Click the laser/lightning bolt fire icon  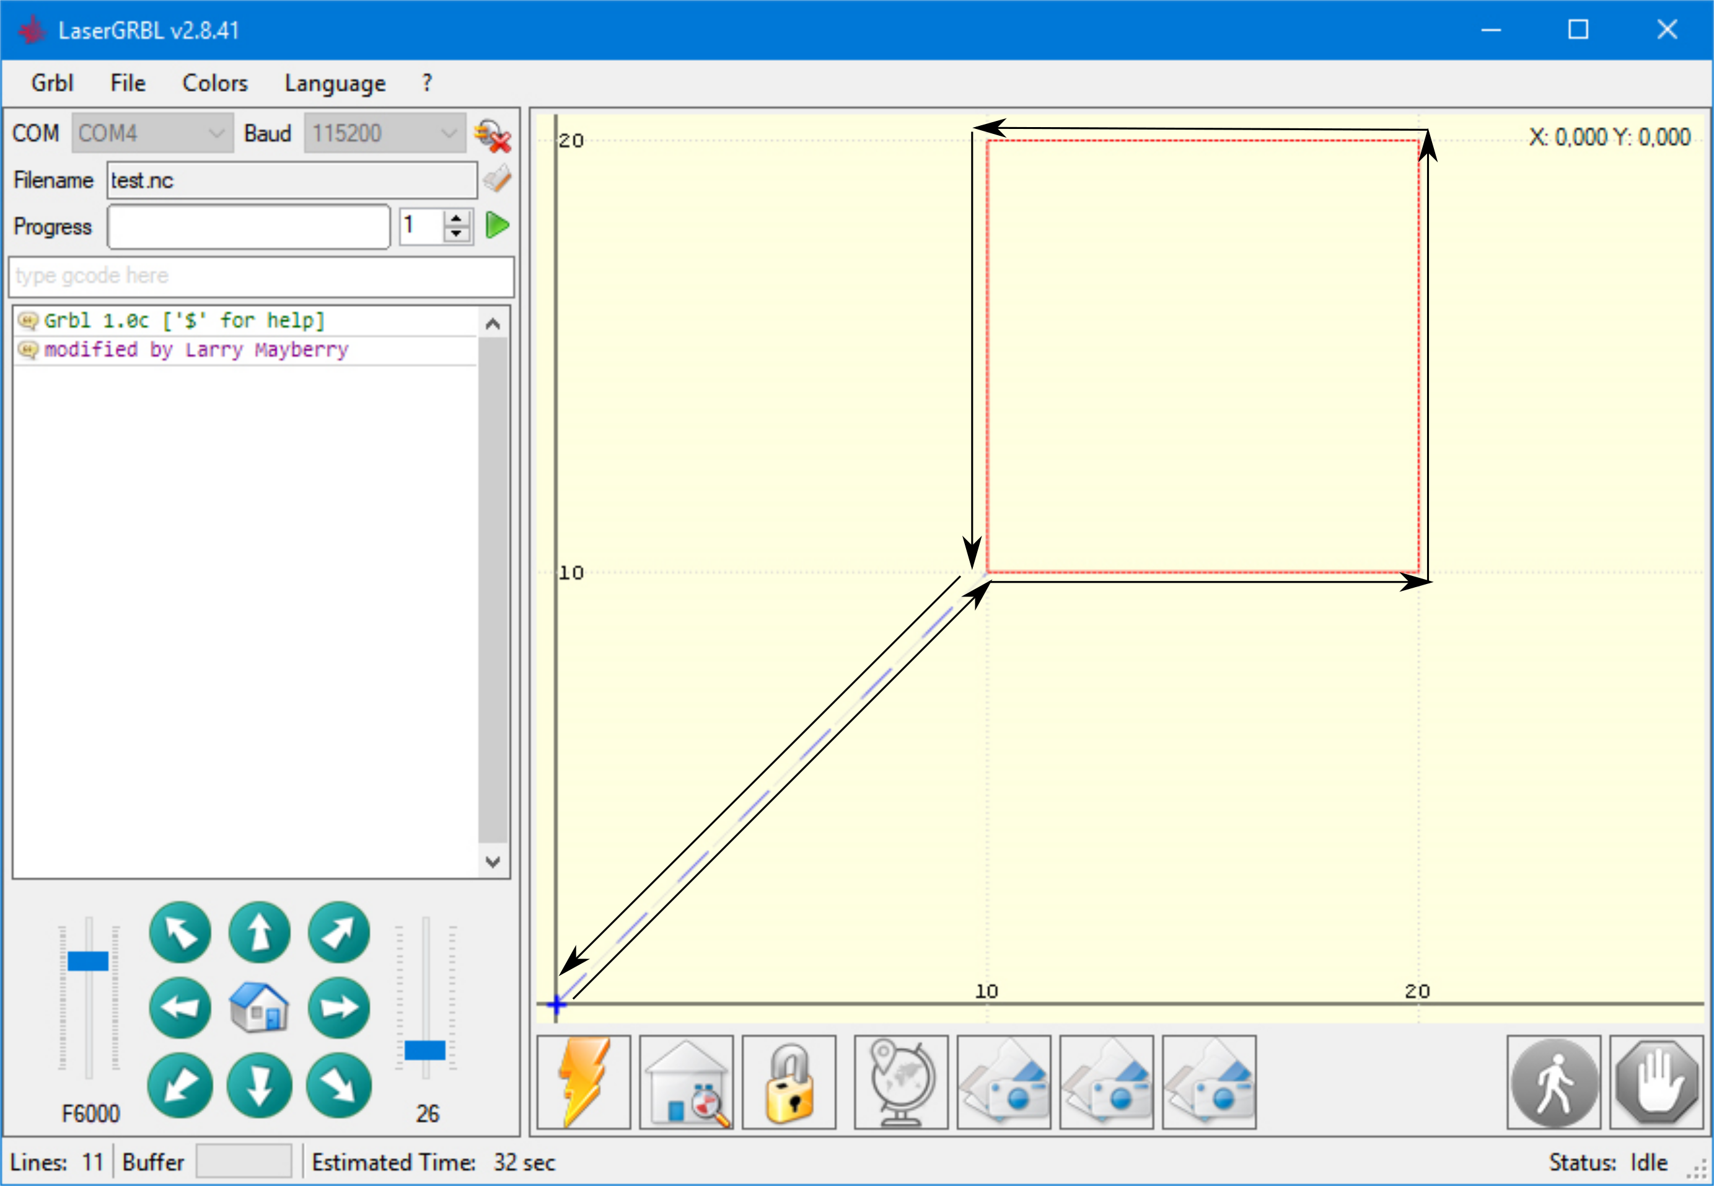pos(586,1079)
